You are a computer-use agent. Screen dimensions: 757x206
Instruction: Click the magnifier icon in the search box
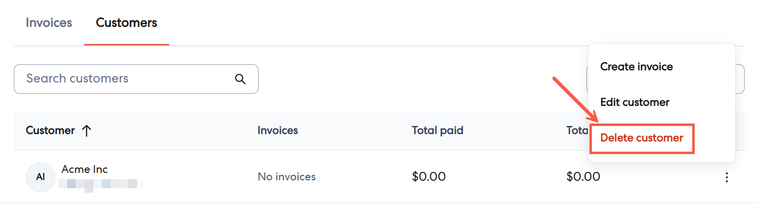pyautogui.click(x=240, y=79)
